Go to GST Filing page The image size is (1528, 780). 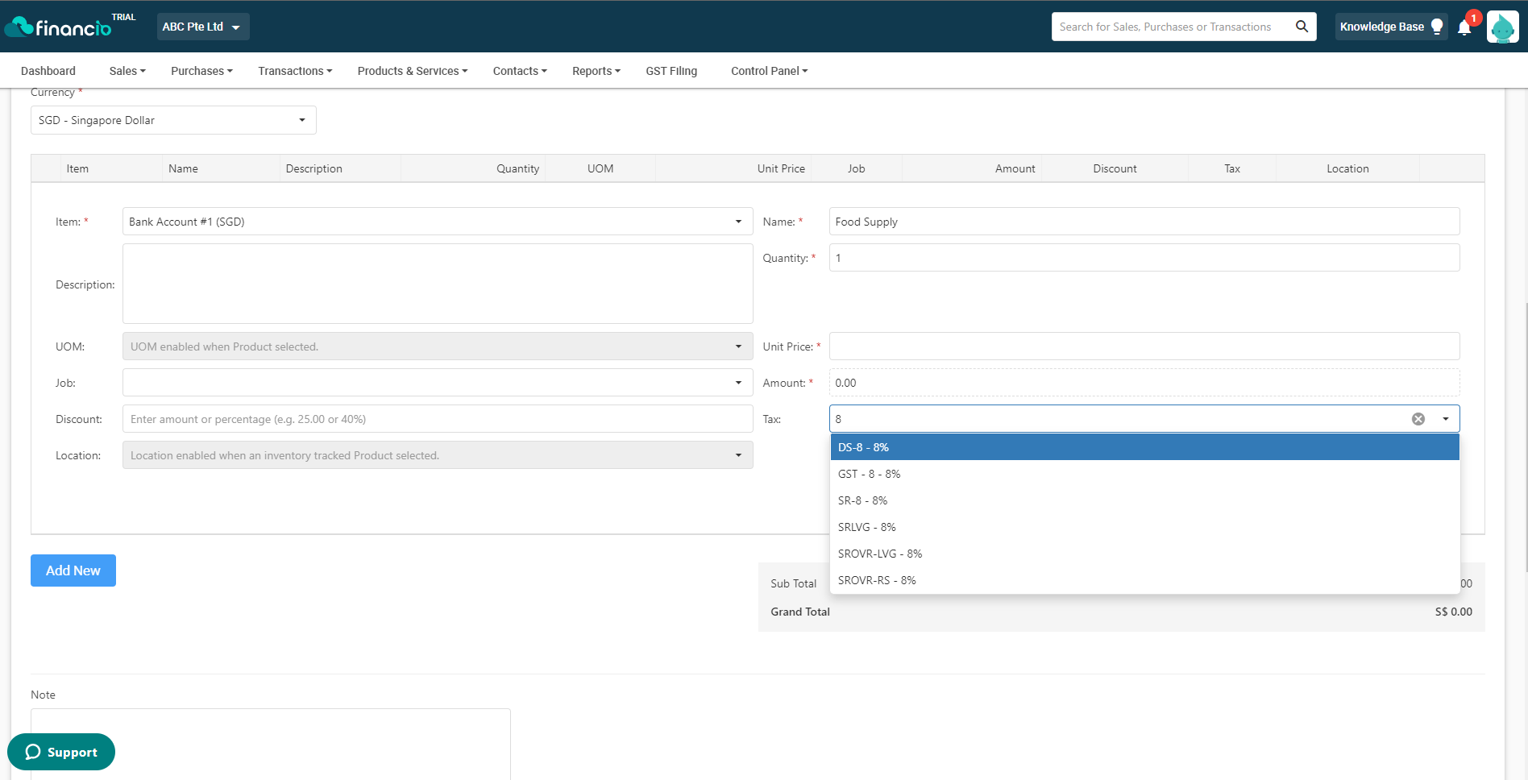(671, 71)
